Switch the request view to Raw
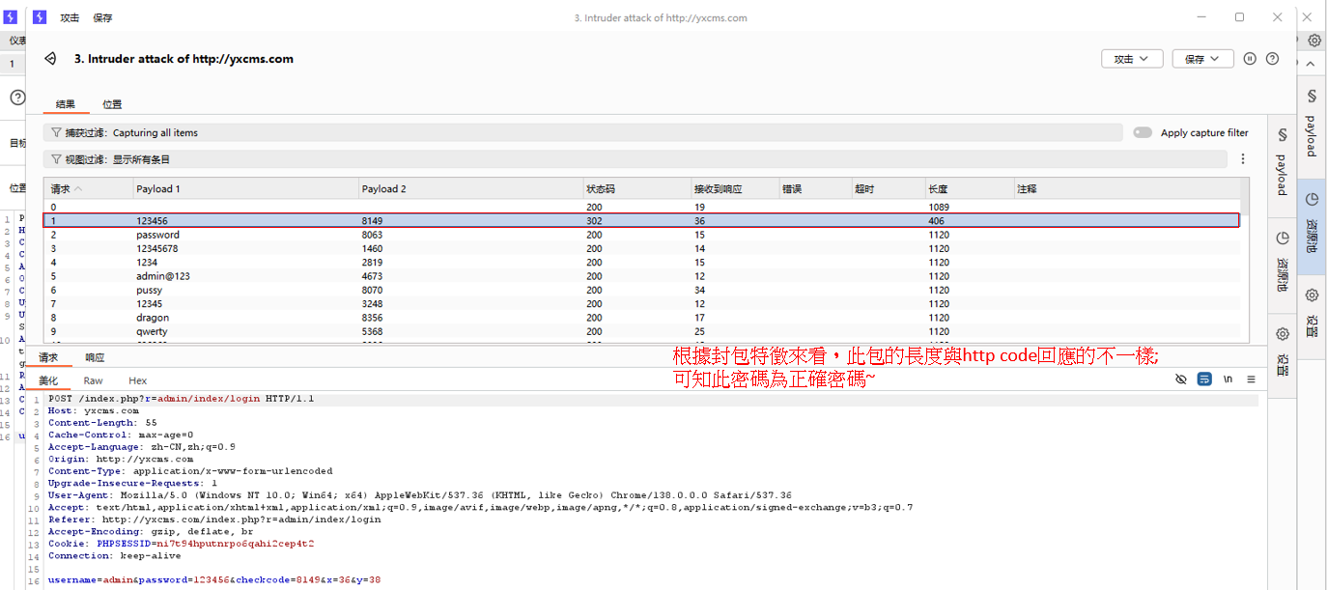Image resolution: width=1327 pixels, height=590 pixels. tap(93, 380)
